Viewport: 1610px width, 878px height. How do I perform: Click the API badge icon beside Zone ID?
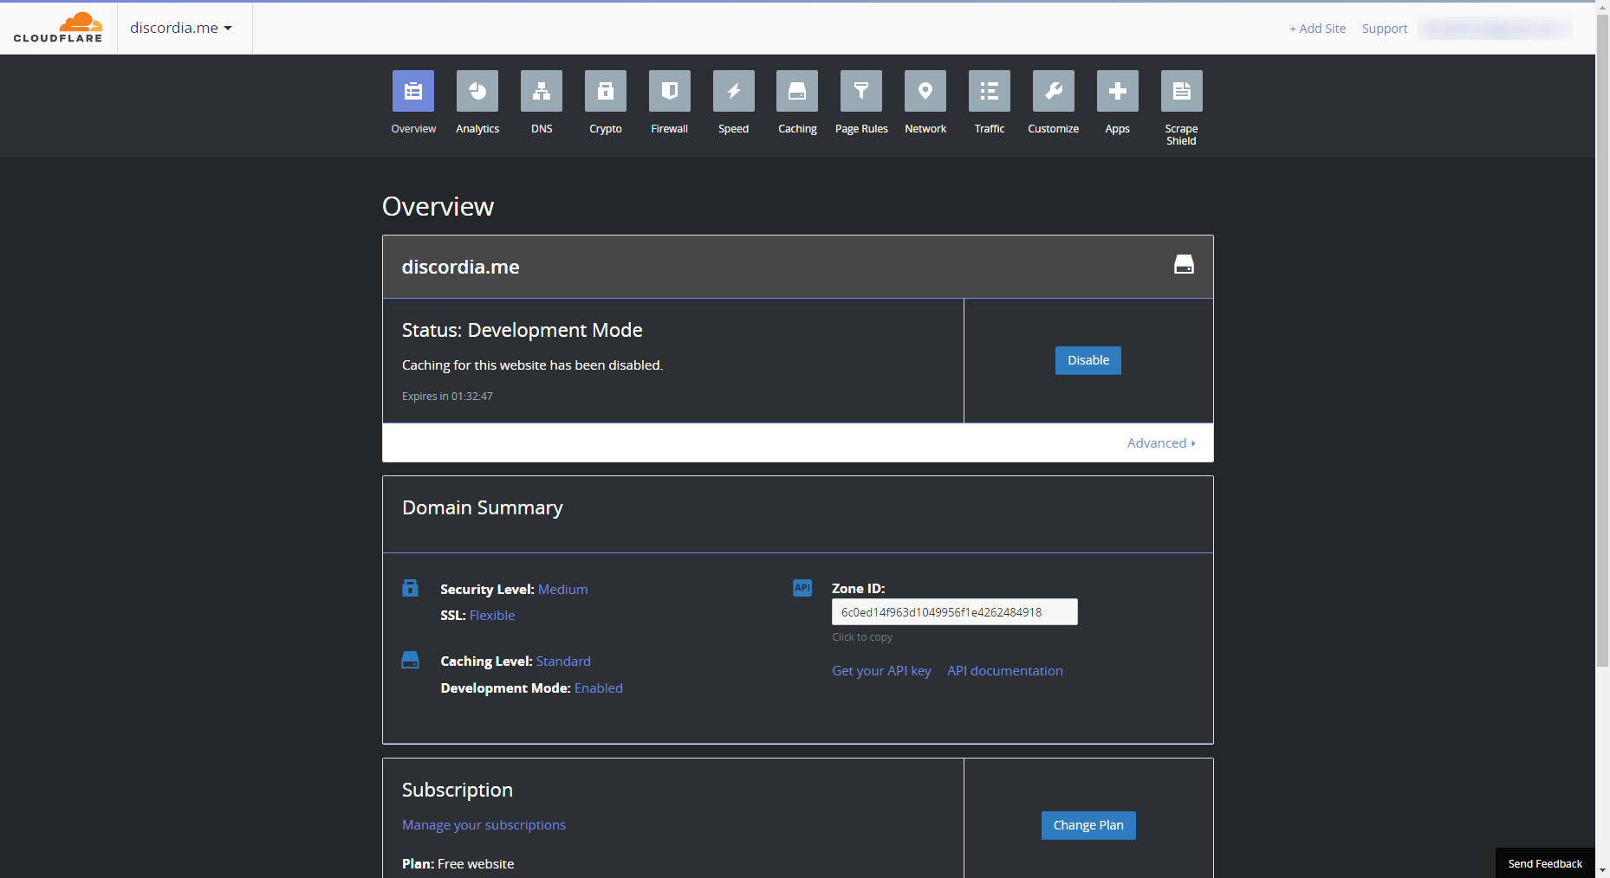[802, 588]
